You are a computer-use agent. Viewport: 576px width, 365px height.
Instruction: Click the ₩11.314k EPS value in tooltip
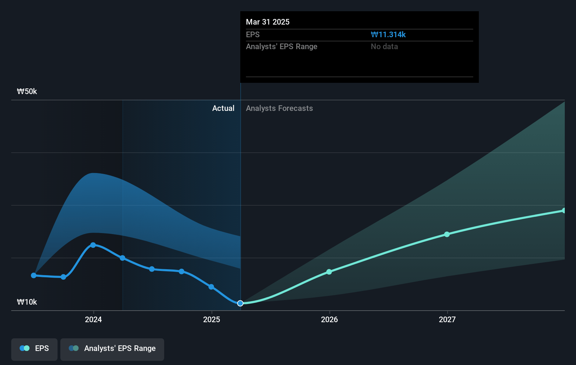388,35
